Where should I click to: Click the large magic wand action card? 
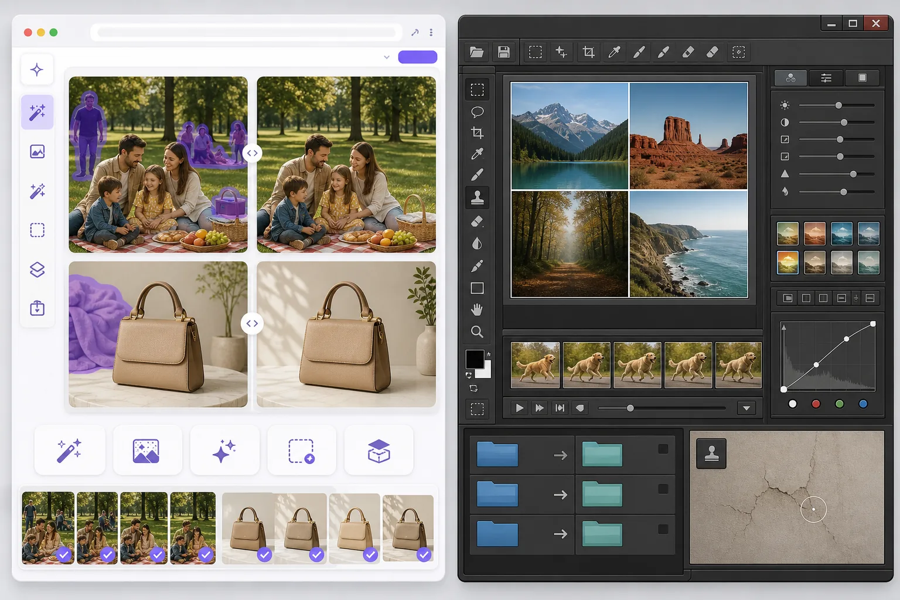pos(70,451)
